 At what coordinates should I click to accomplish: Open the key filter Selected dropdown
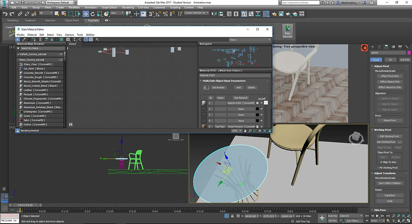coord(351,216)
